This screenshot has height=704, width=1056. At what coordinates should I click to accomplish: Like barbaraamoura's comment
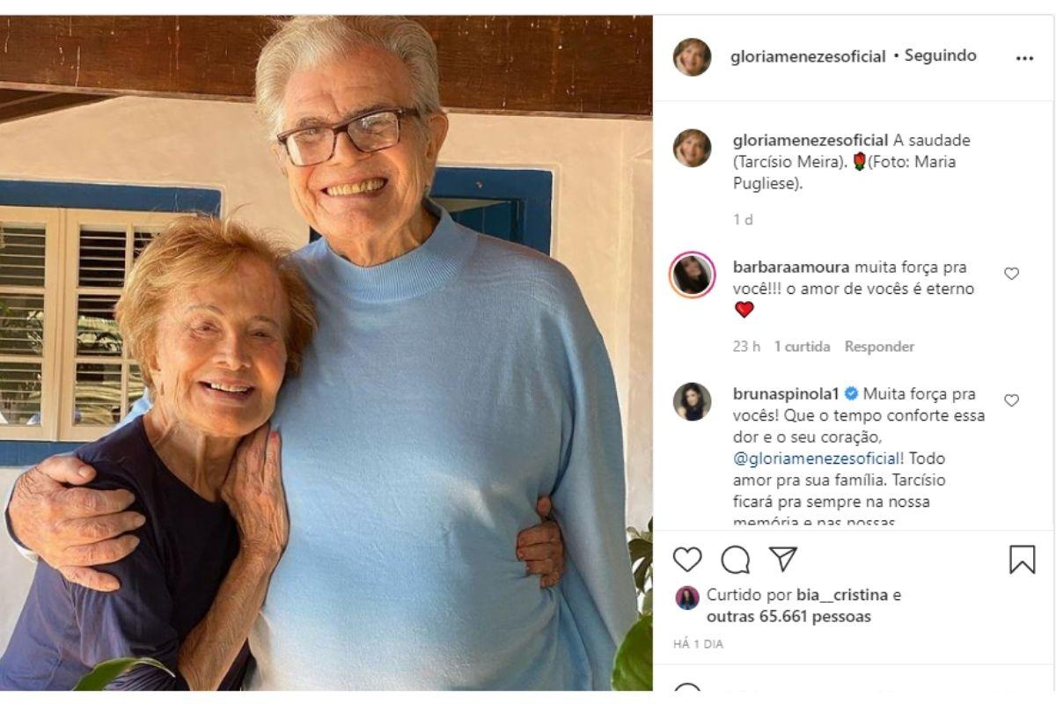1011,274
